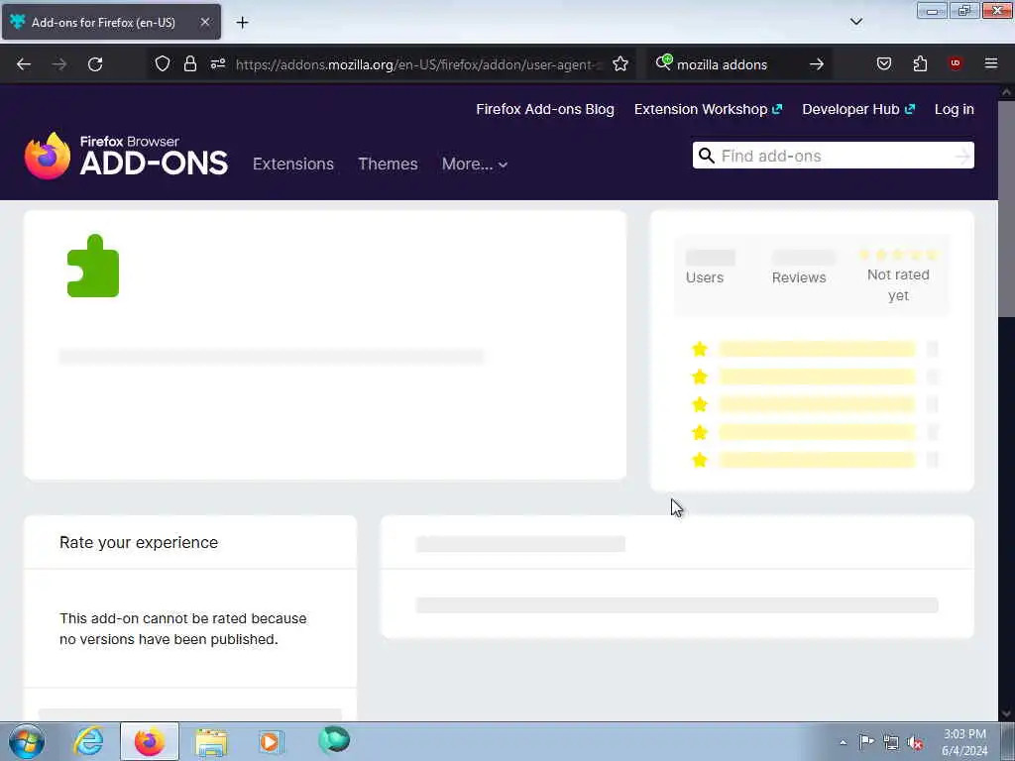Click the top rating distribution bar
The image size is (1015, 761).
click(x=817, y=350)
